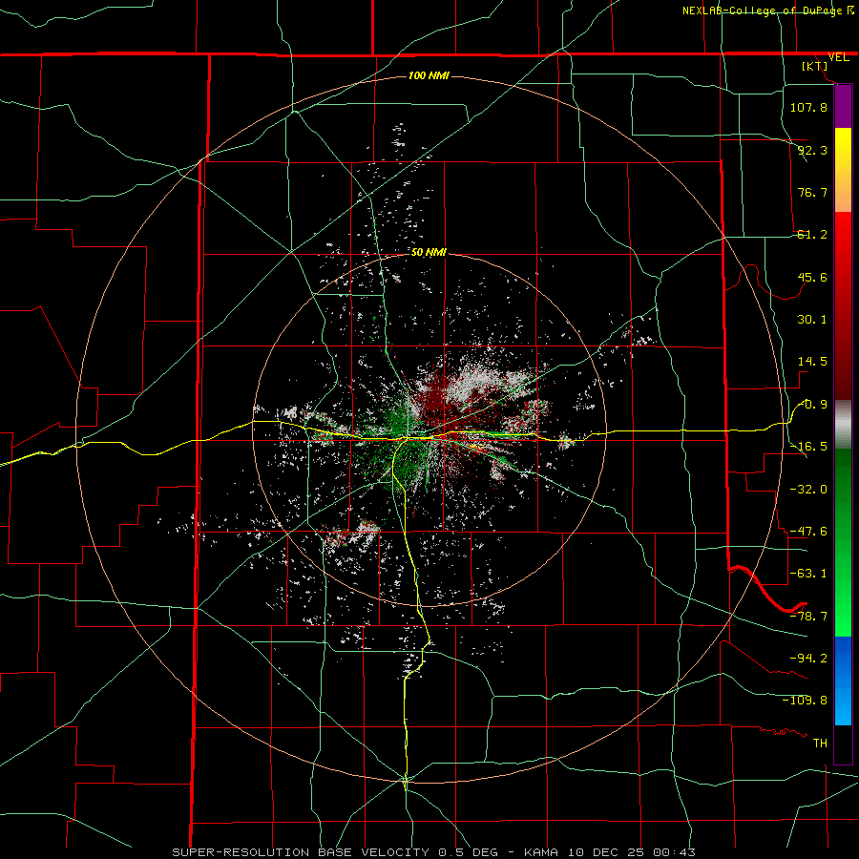Select the 92.3 legend value

tap(812, 150)
